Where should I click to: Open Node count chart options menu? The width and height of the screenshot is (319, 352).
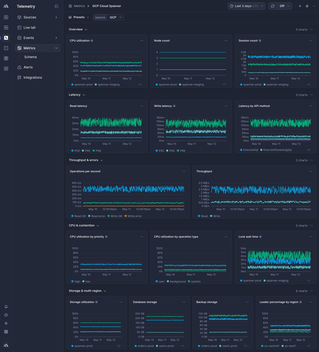tap(226, 41)
